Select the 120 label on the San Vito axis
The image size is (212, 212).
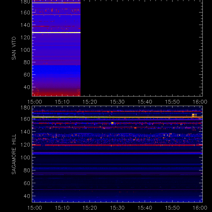(x=25, y=37)
